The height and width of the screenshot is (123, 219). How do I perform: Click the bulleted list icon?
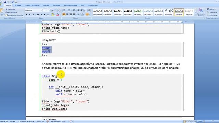(64, 10)
